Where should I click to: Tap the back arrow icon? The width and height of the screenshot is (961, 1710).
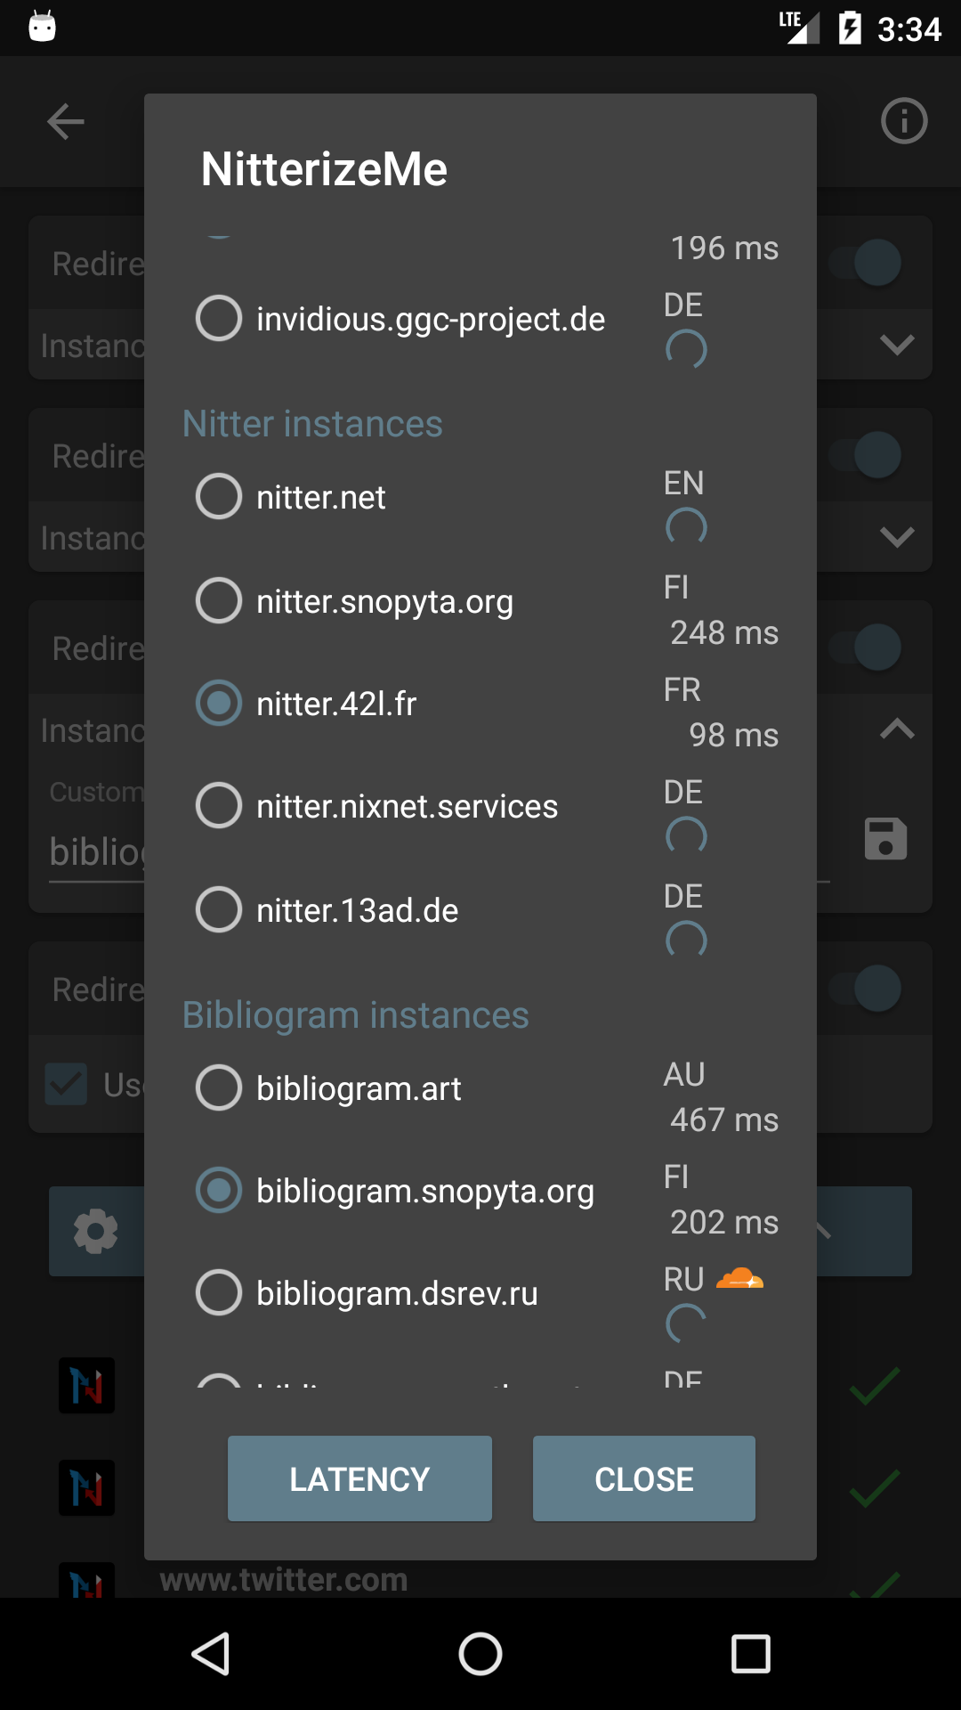click(x=66, y=122)
